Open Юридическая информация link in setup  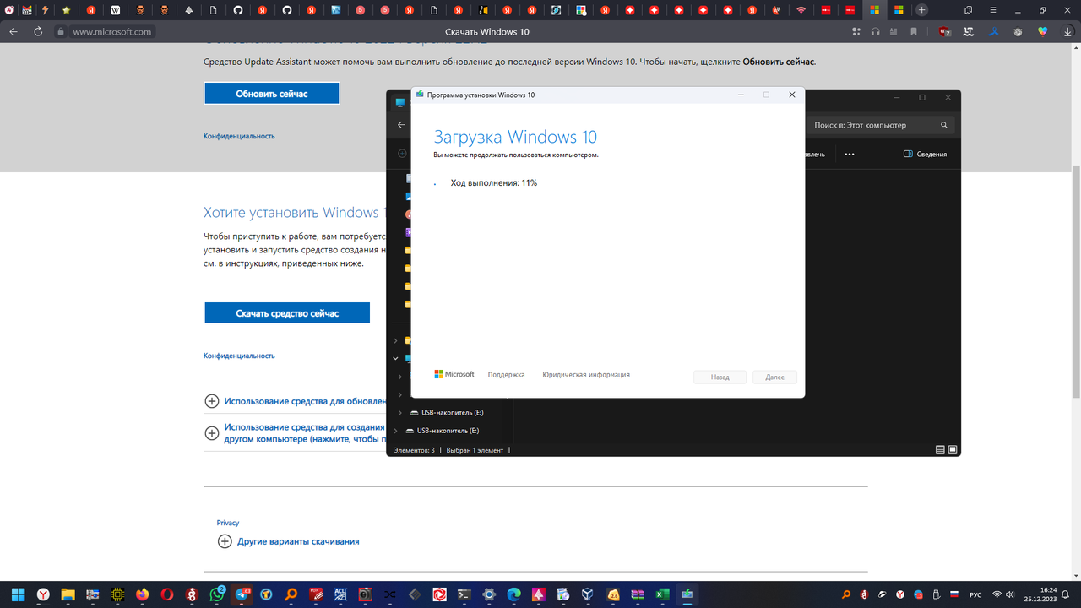586,375
